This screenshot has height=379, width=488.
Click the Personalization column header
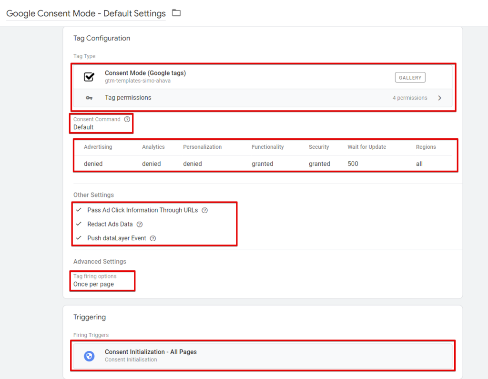(202, 147)
